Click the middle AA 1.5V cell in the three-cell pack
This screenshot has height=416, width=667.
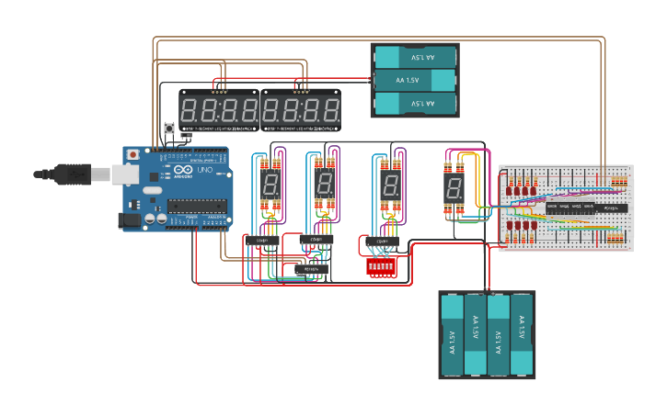415,80
